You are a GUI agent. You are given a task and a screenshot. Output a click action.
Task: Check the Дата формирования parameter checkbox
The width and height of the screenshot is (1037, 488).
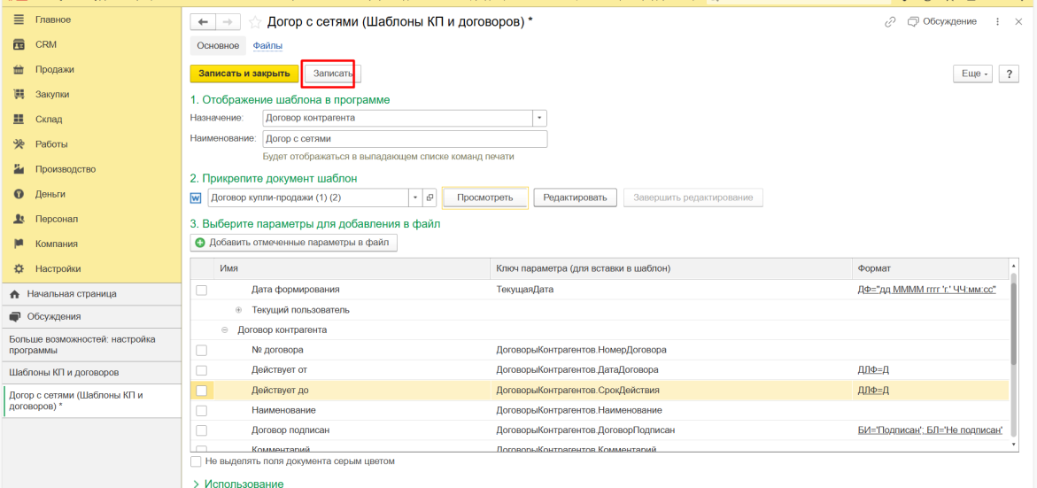(x=201, y=290)
